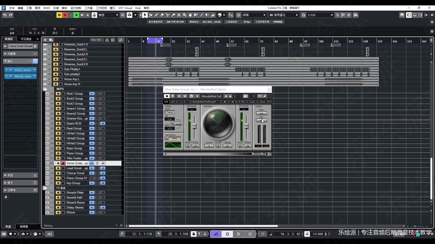The width and height of the screenshot is (435, 244).
Task: Open Mond stereo insert slot dropdown
Action: [x=35, y=76]
